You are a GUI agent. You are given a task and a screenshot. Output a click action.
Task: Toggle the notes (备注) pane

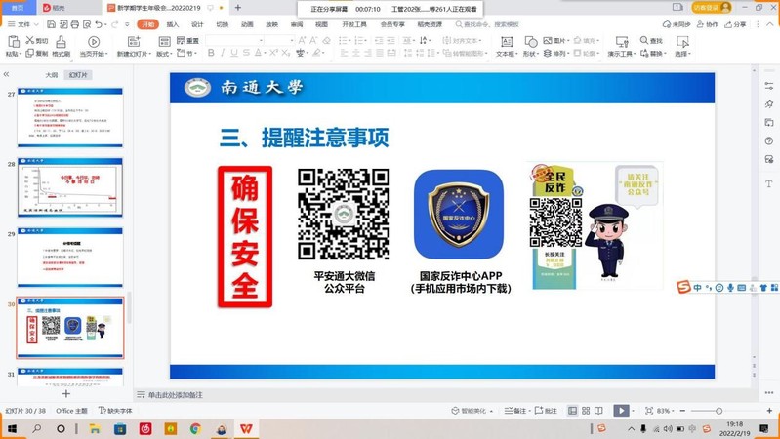click(515, 411)
